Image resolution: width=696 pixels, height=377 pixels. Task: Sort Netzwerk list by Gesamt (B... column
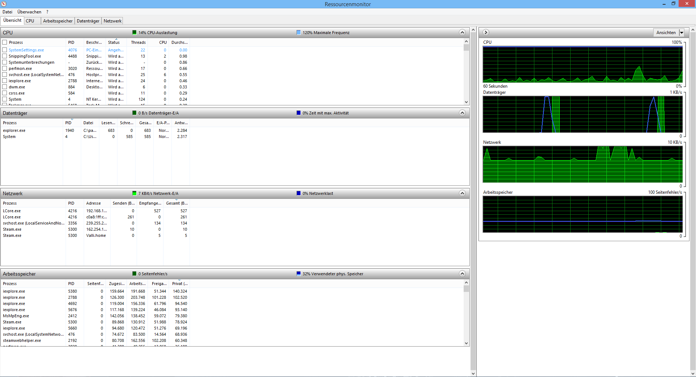point(177,203)
